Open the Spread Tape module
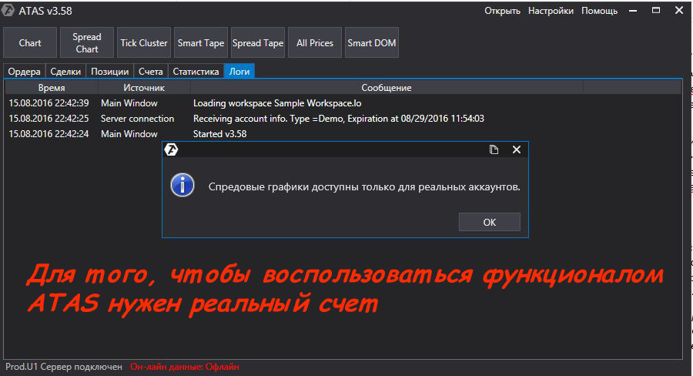 (258, 42)
